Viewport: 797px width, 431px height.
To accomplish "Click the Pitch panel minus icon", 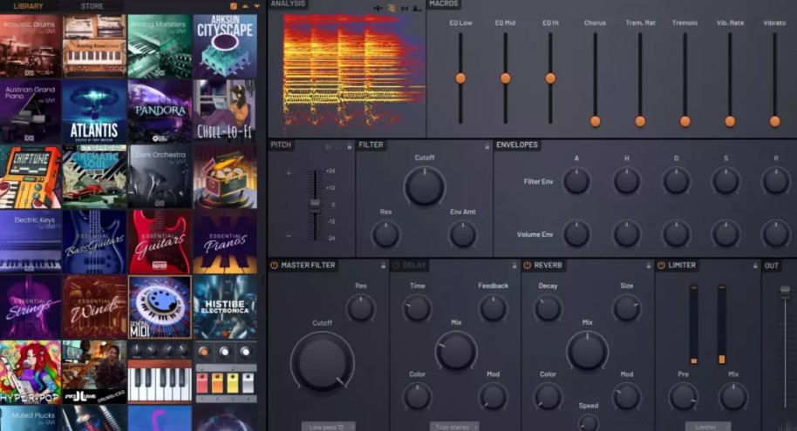I will click(289, 236).
